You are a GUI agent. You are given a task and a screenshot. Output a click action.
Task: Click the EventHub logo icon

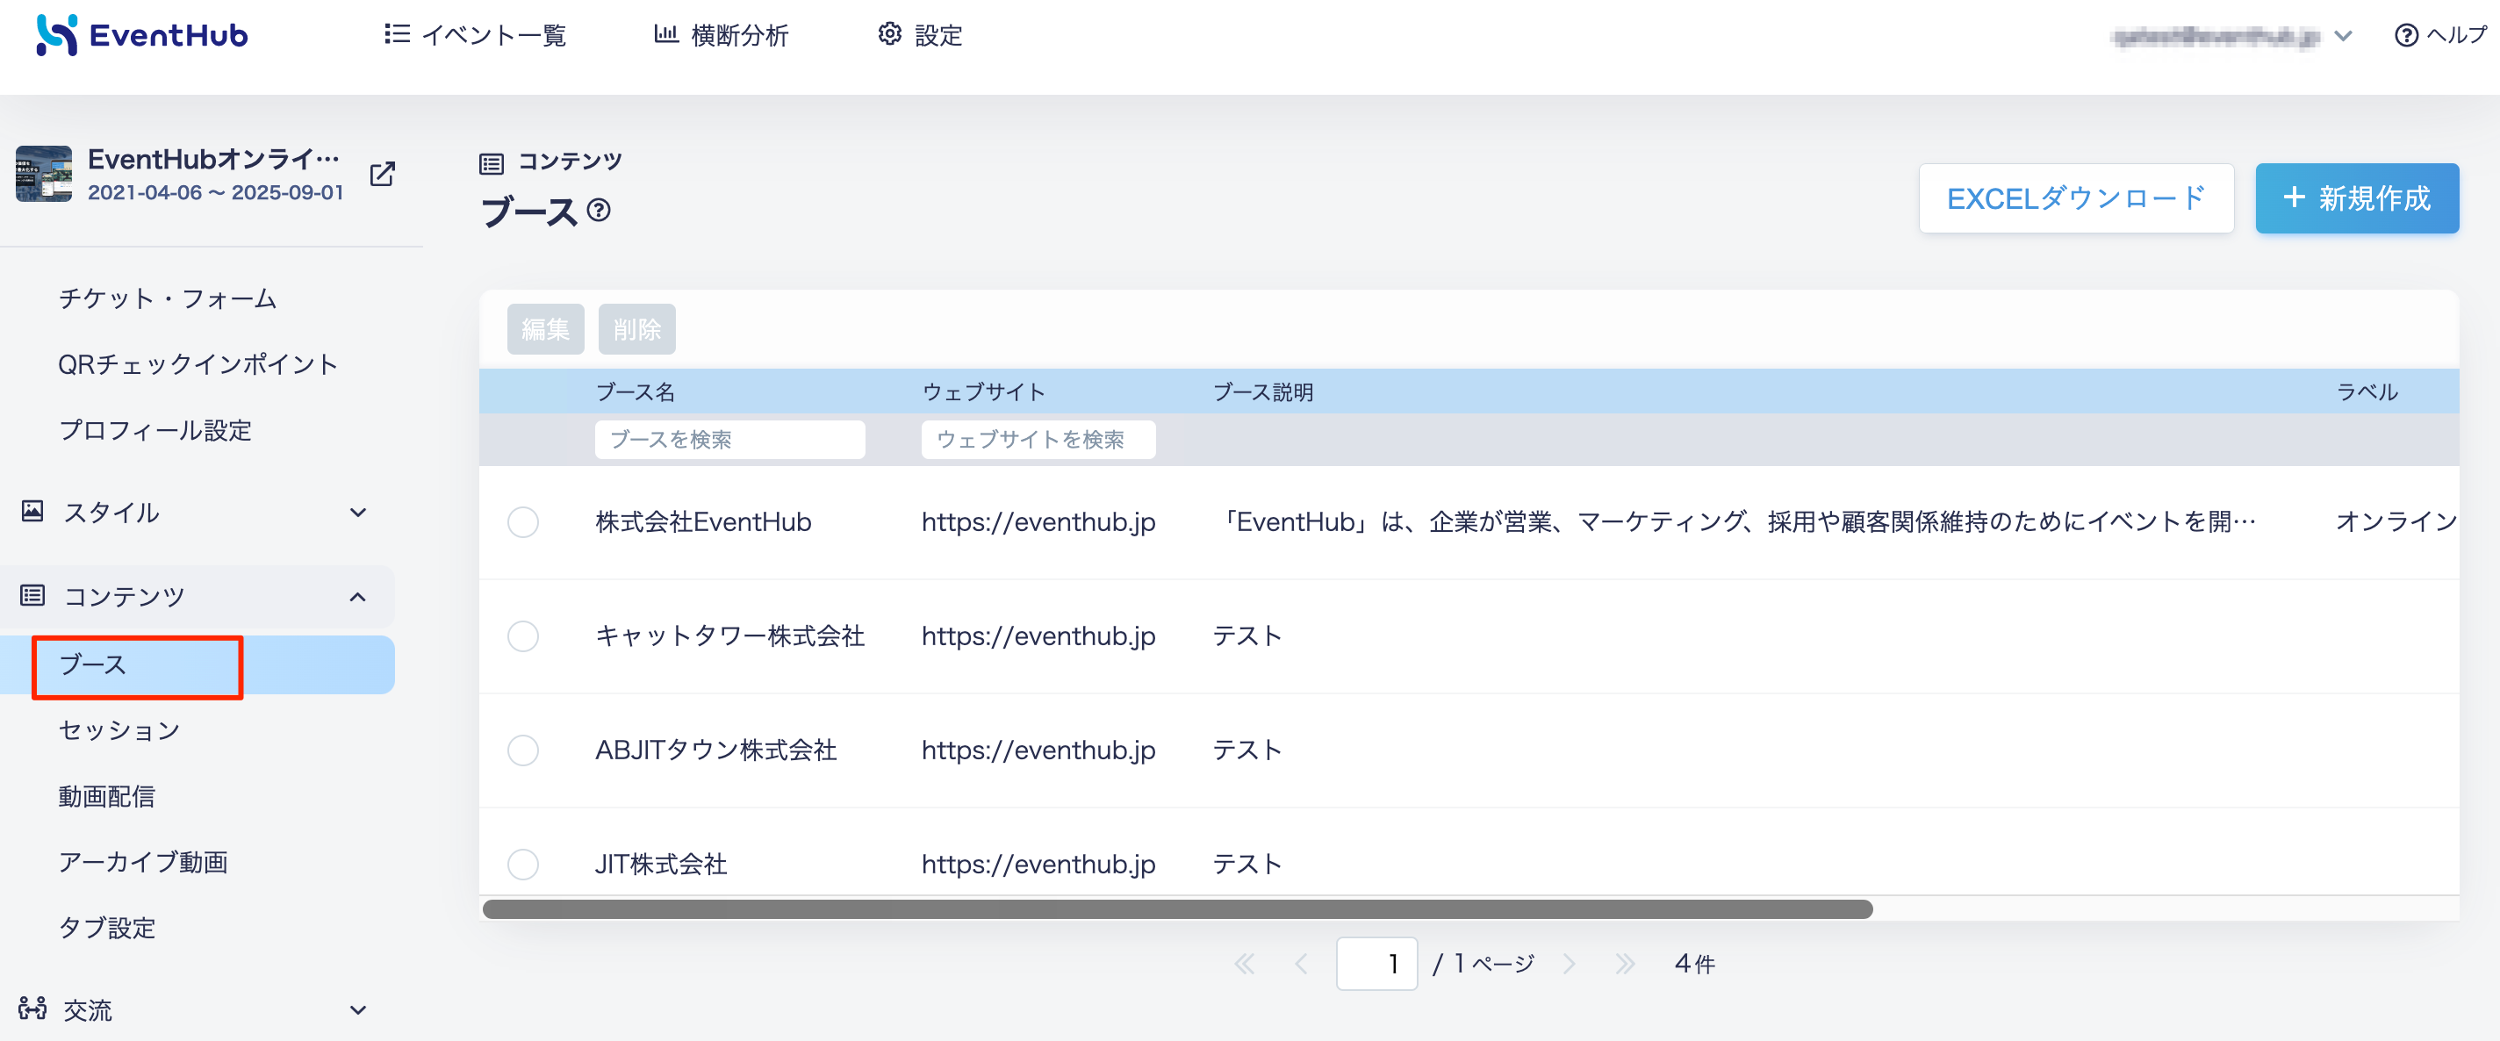coord(56,35)
